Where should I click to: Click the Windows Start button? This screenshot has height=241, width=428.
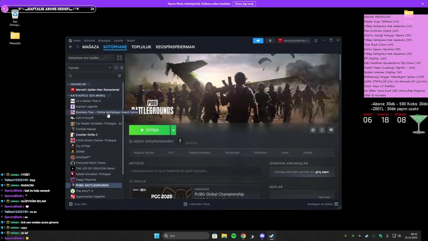[156, 236]
